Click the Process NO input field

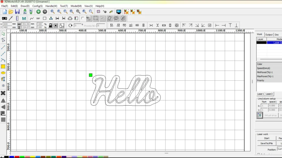click(101, 26)
